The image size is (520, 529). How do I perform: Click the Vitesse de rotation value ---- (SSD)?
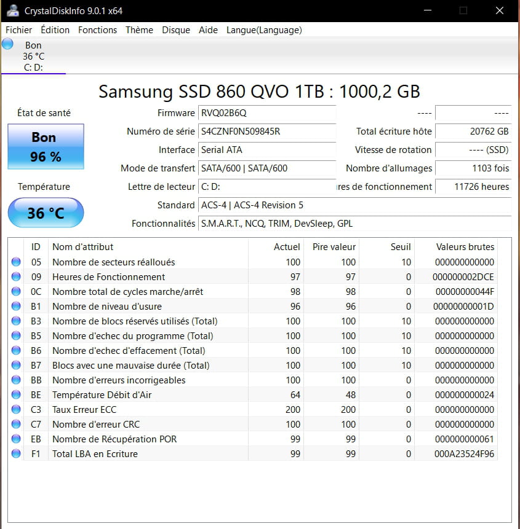[473, 150]
